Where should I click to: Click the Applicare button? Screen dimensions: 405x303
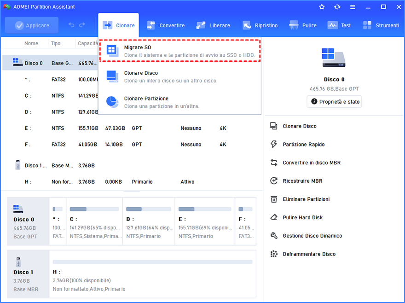[31, 25]
